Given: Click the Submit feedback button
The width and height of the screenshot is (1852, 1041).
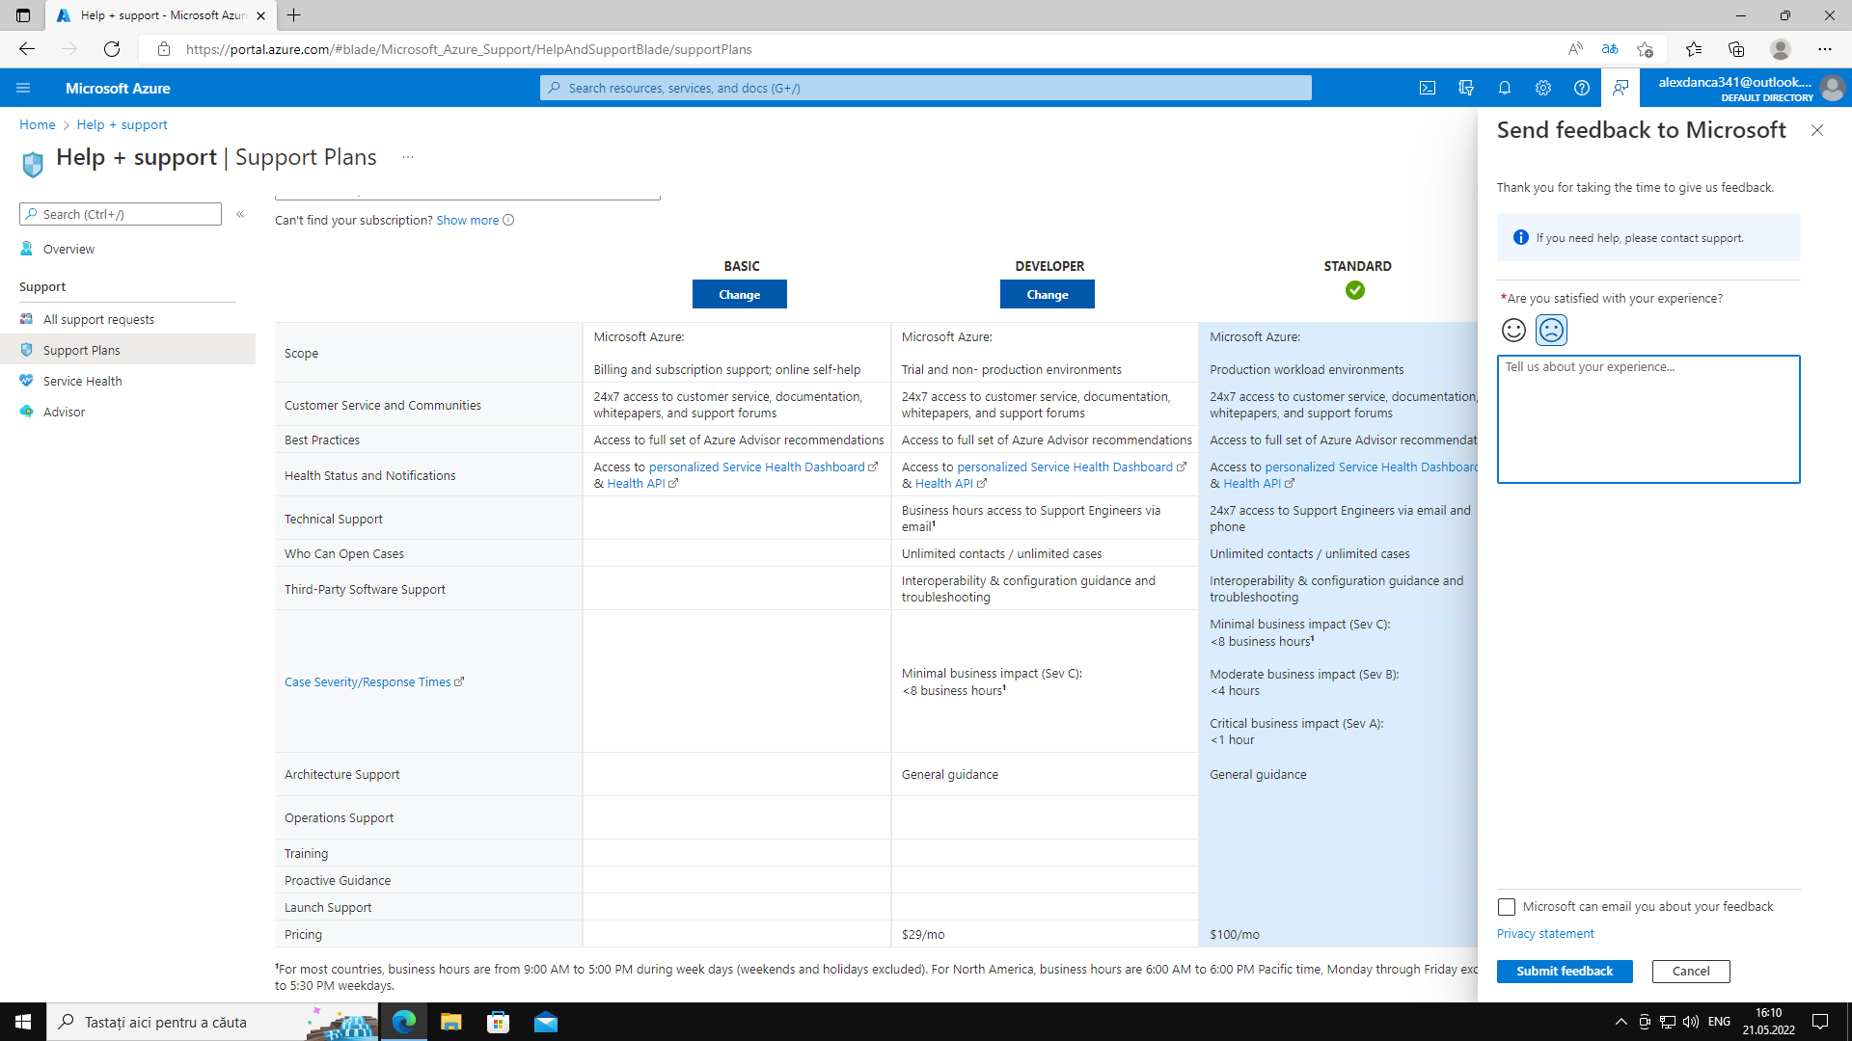Looking at the screenshot, I should 1564,972.
